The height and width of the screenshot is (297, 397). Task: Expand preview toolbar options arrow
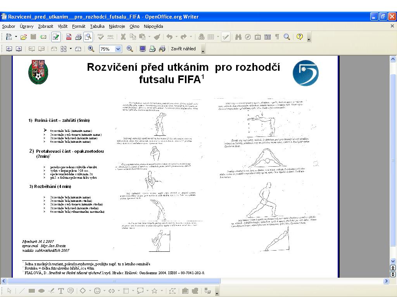click(x=203, y=51)
